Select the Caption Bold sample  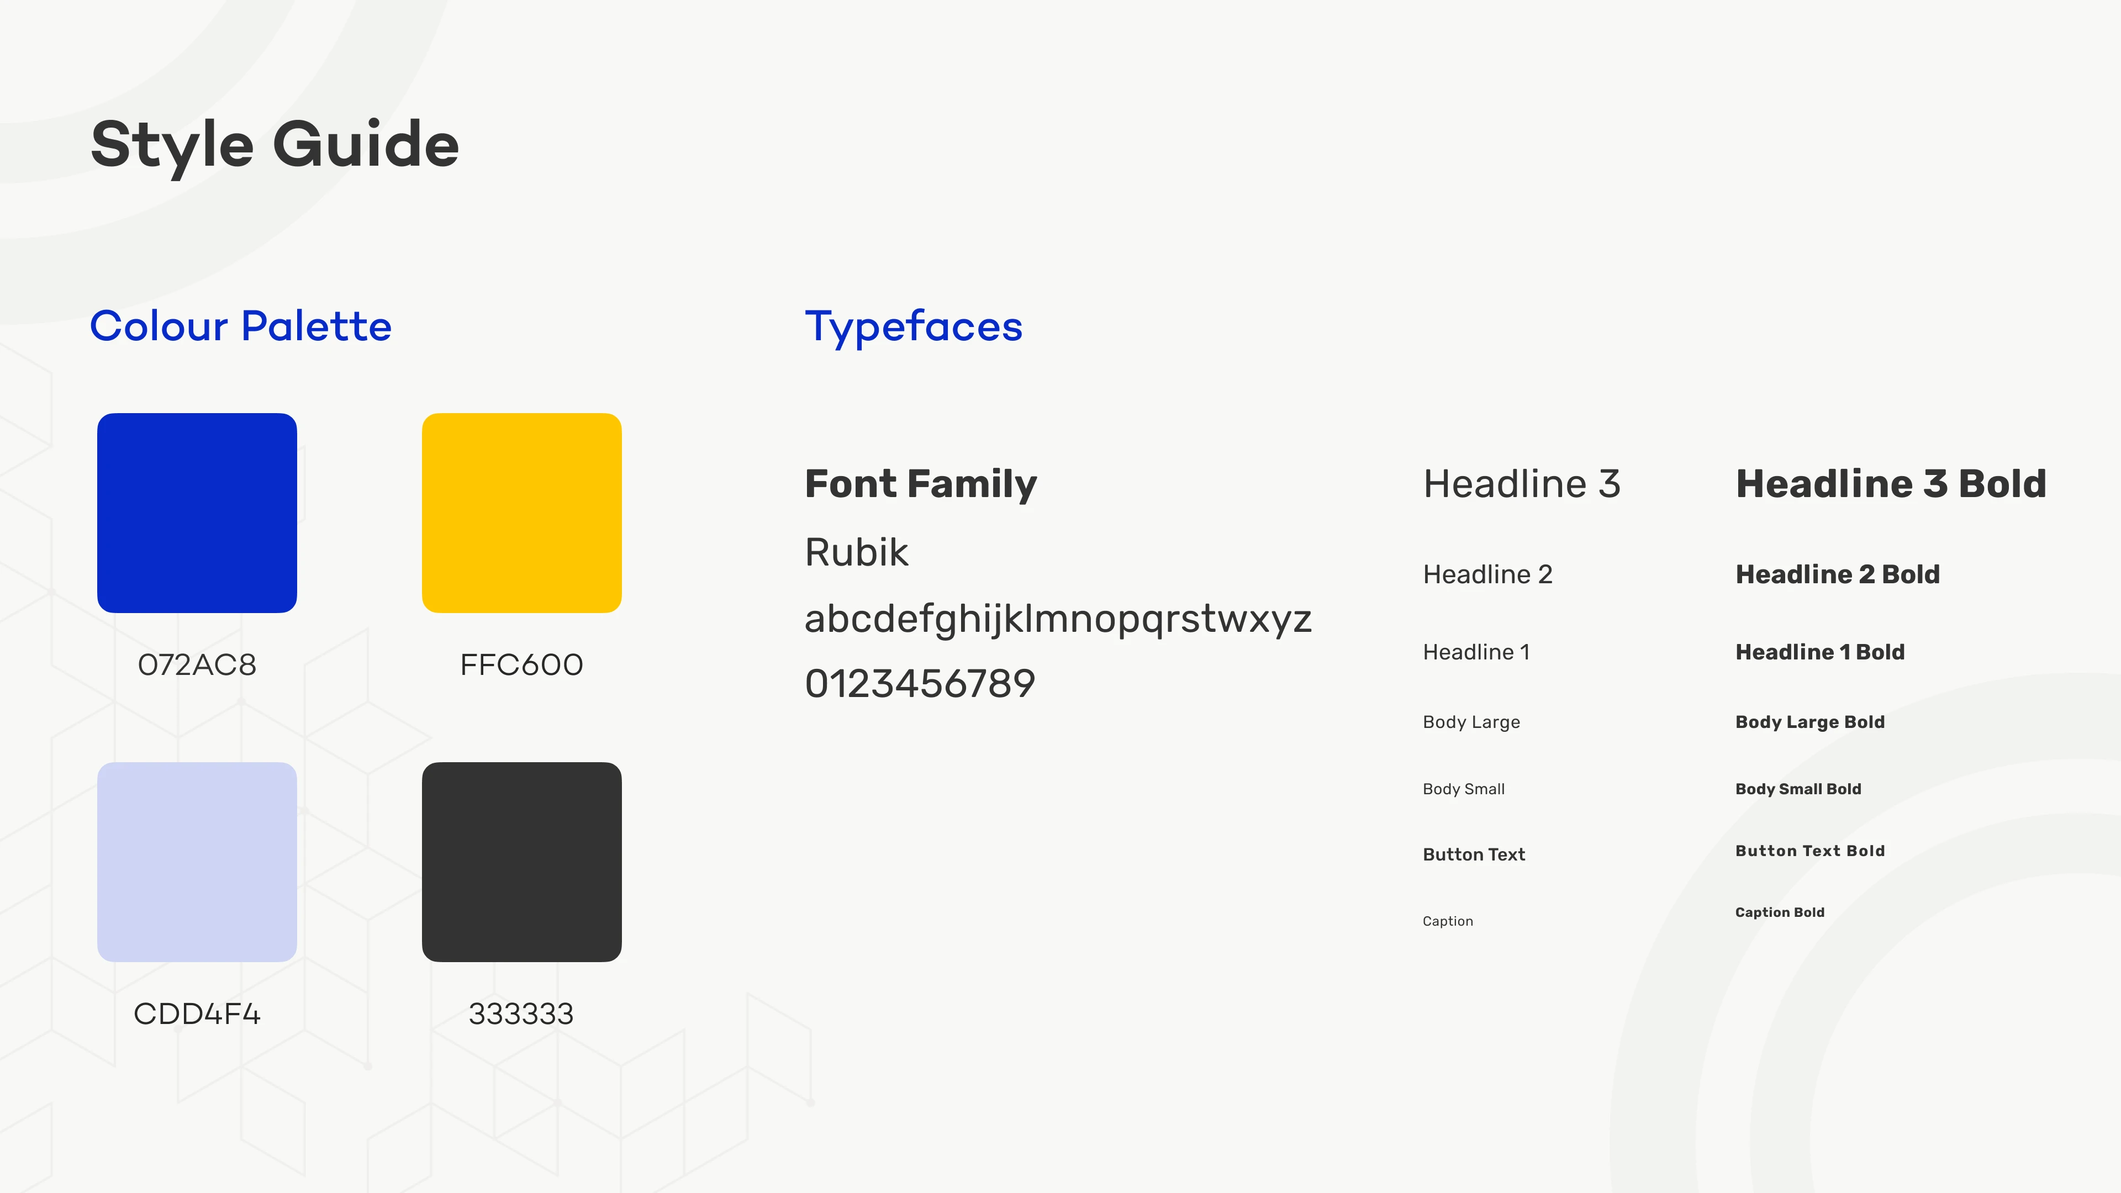tap(1779, 912)
